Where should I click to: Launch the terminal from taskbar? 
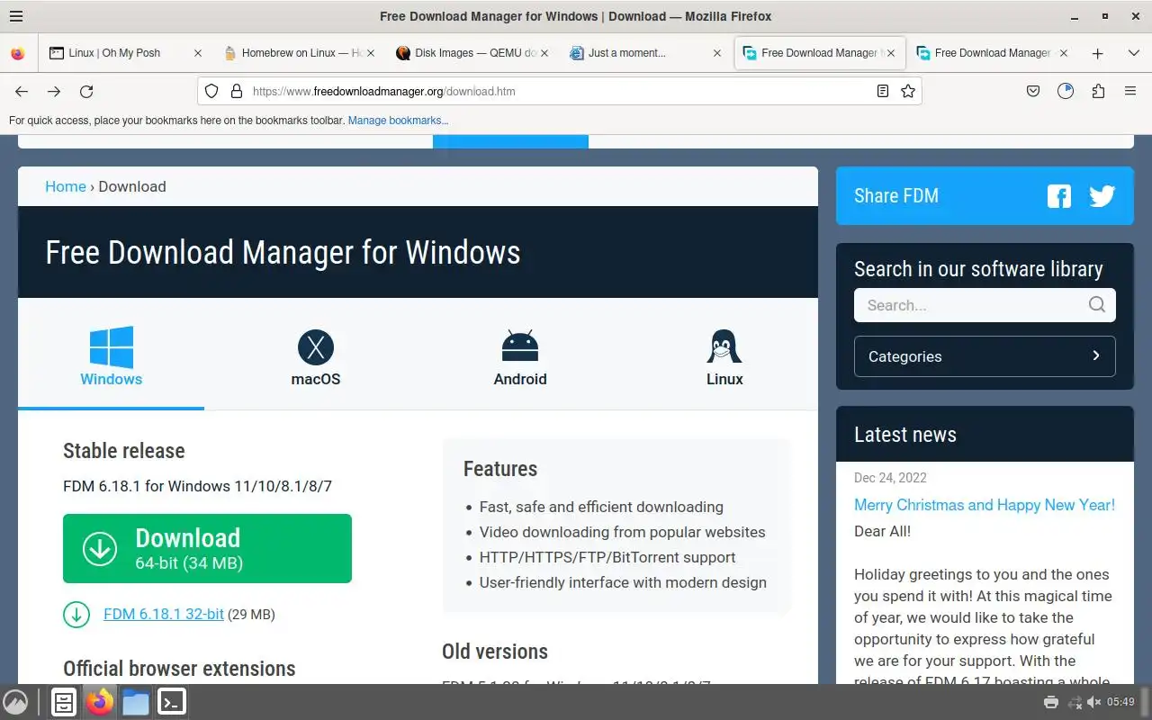172,702
